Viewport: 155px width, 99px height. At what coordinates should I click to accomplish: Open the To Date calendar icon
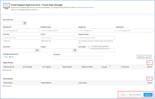(75, 50)
